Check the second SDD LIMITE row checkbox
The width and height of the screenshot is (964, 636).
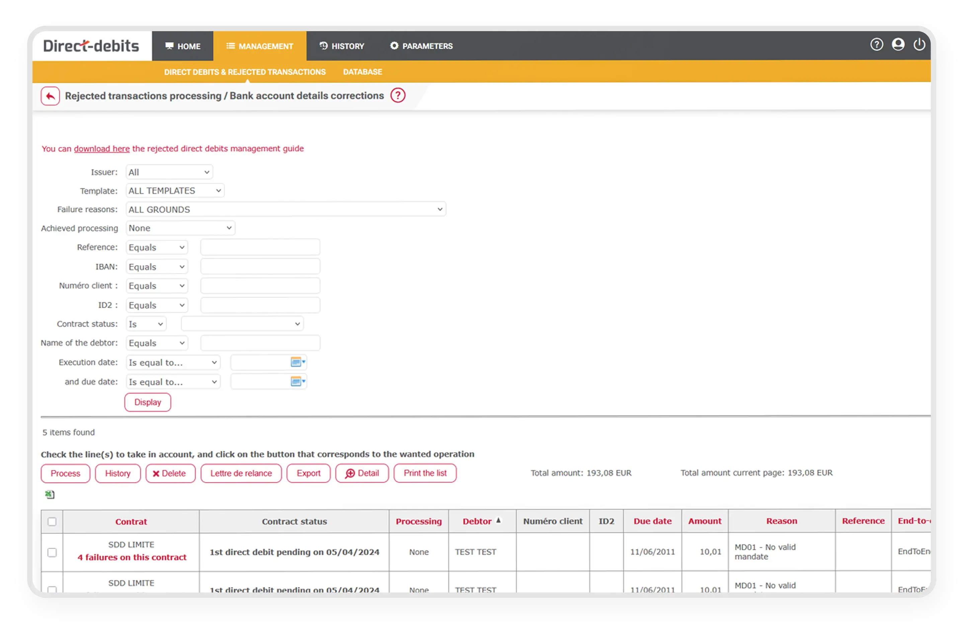52,589
